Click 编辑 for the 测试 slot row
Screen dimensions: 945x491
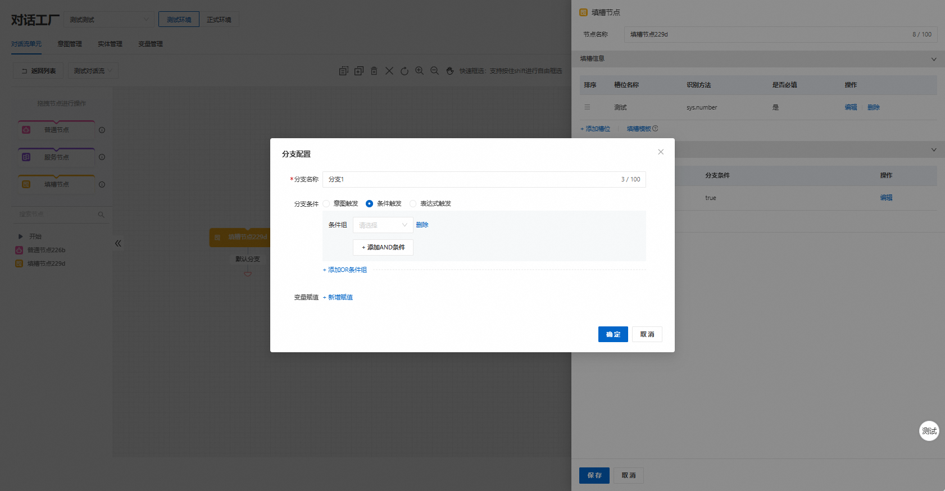(x=851, y=107)
